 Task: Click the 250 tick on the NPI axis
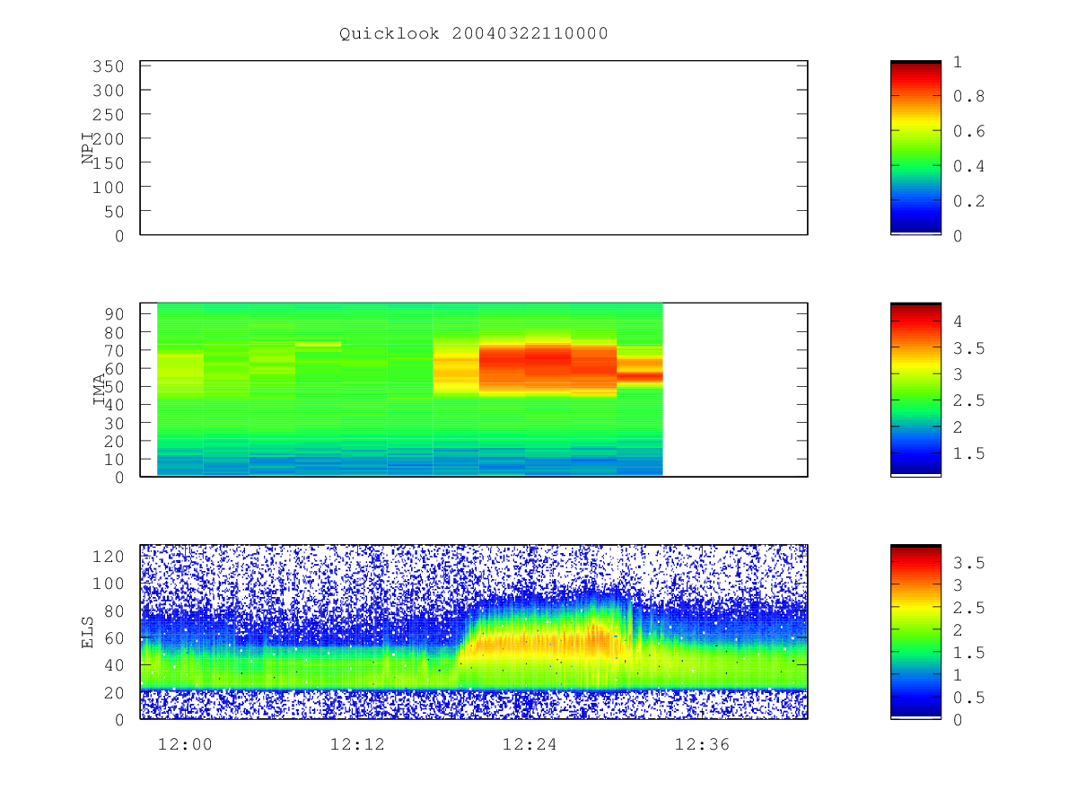pyautogui.click(x=108, y=115)
